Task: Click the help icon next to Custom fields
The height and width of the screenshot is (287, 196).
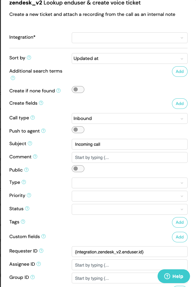Action: click(x=44, y=236)
